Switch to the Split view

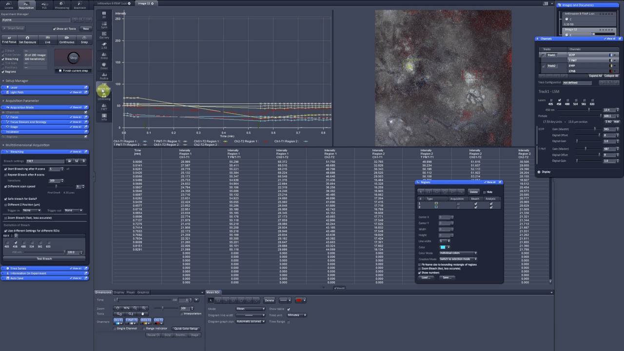pos(104,25)
